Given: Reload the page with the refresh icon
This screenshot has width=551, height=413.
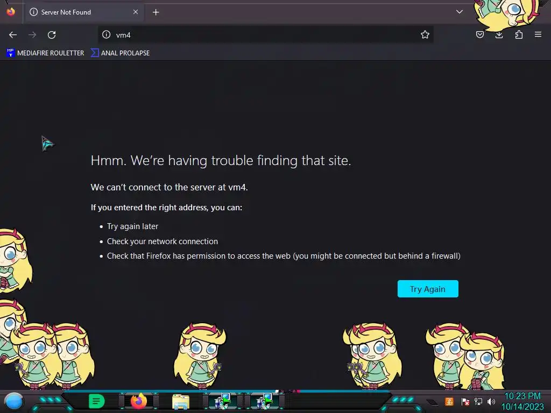Looking at the screenshot, I should tap(52, 35).
